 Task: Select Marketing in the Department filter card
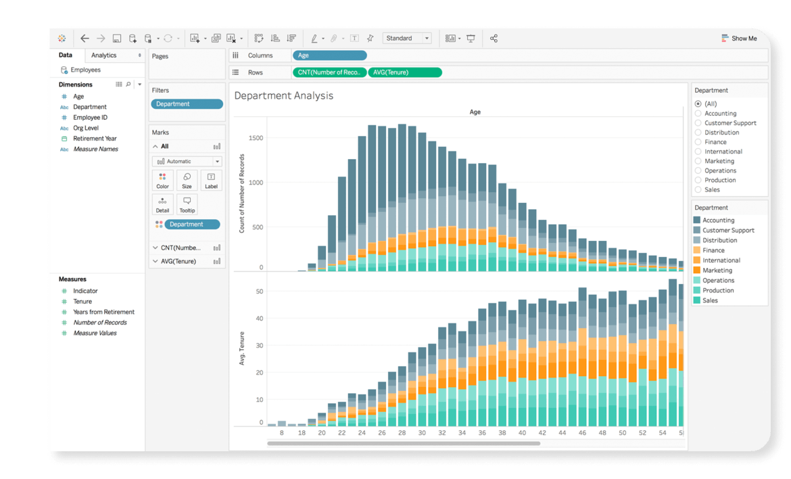[697, 160]
